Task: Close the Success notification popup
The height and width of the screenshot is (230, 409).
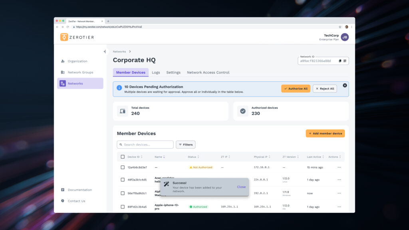Action: point(241,187)
